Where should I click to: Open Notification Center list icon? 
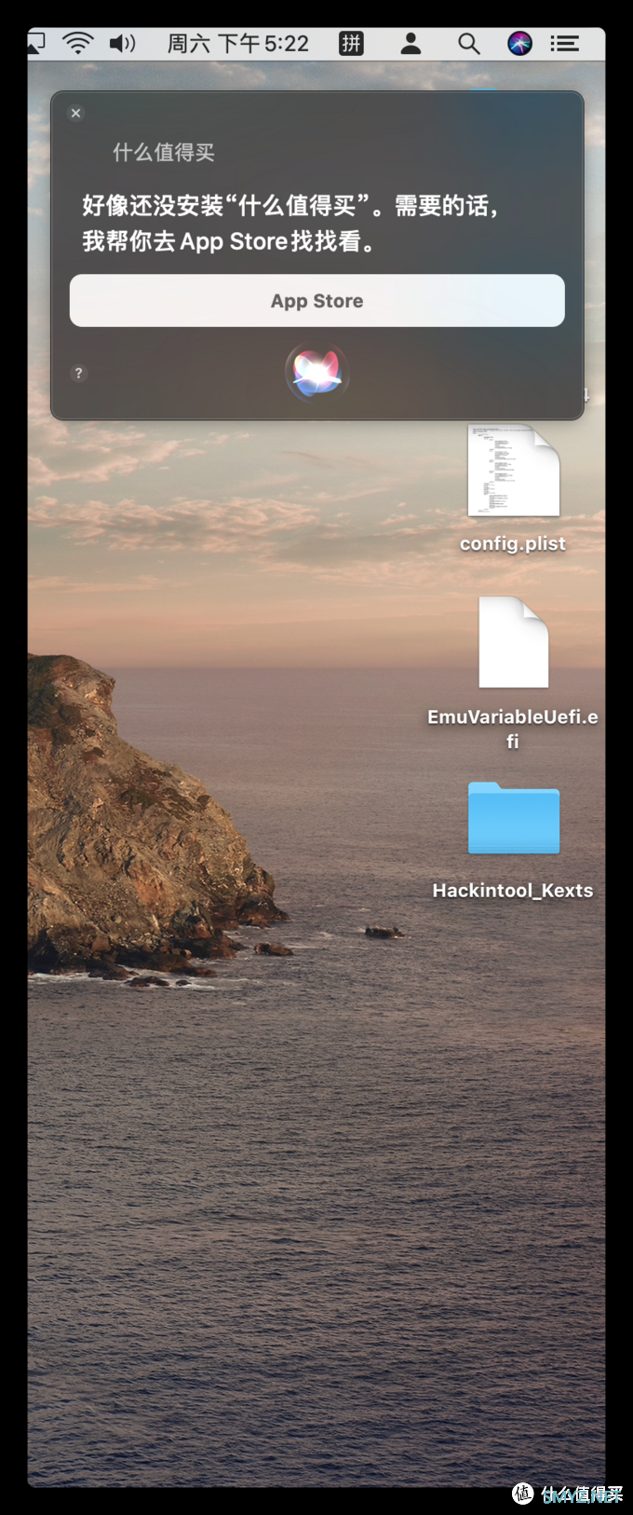[x=564, y=43]
